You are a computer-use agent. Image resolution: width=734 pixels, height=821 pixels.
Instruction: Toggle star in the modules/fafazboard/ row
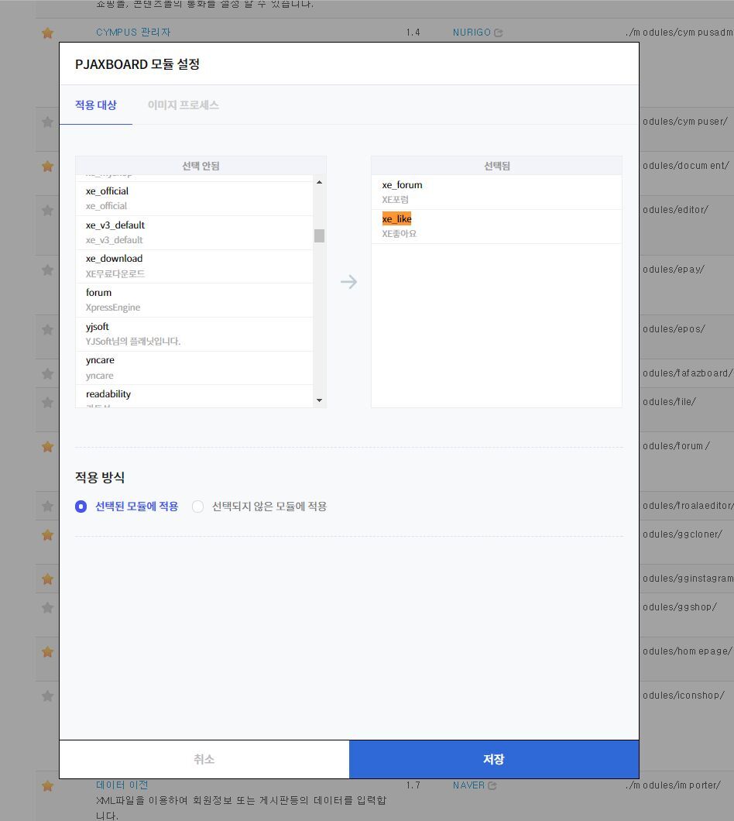(48, 374)
